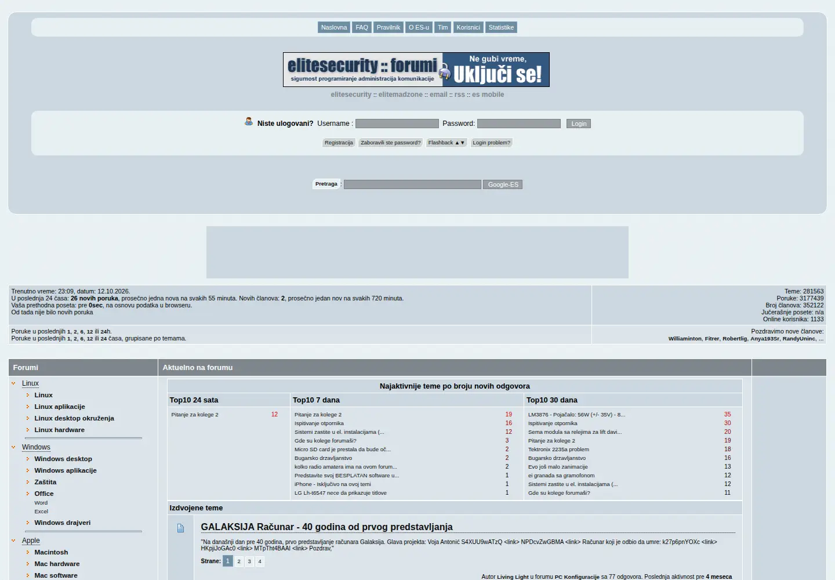Open the Tim menu item
Image resolution: width=835 pixels, height=580 pixels.
pos(443,27)
